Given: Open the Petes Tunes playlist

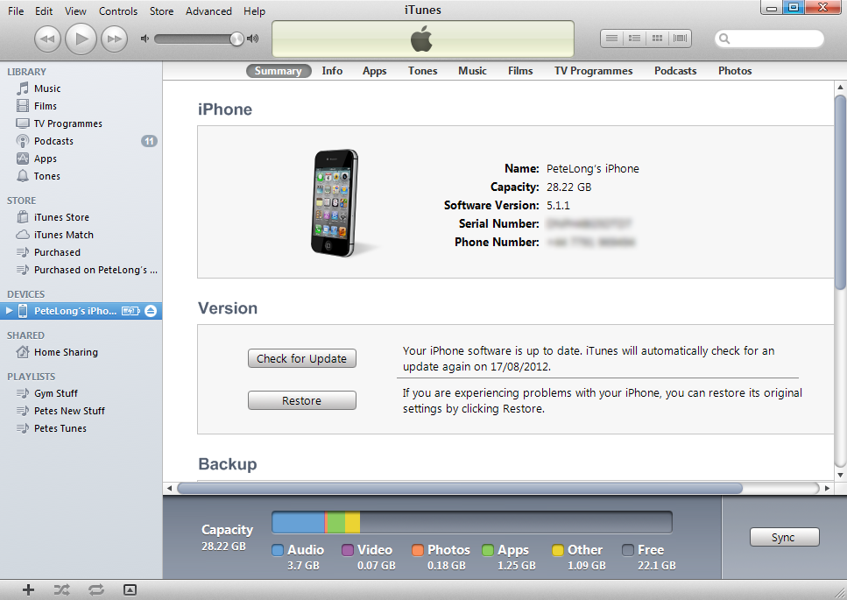Looking at the screenshot, I should click(81, 428).
